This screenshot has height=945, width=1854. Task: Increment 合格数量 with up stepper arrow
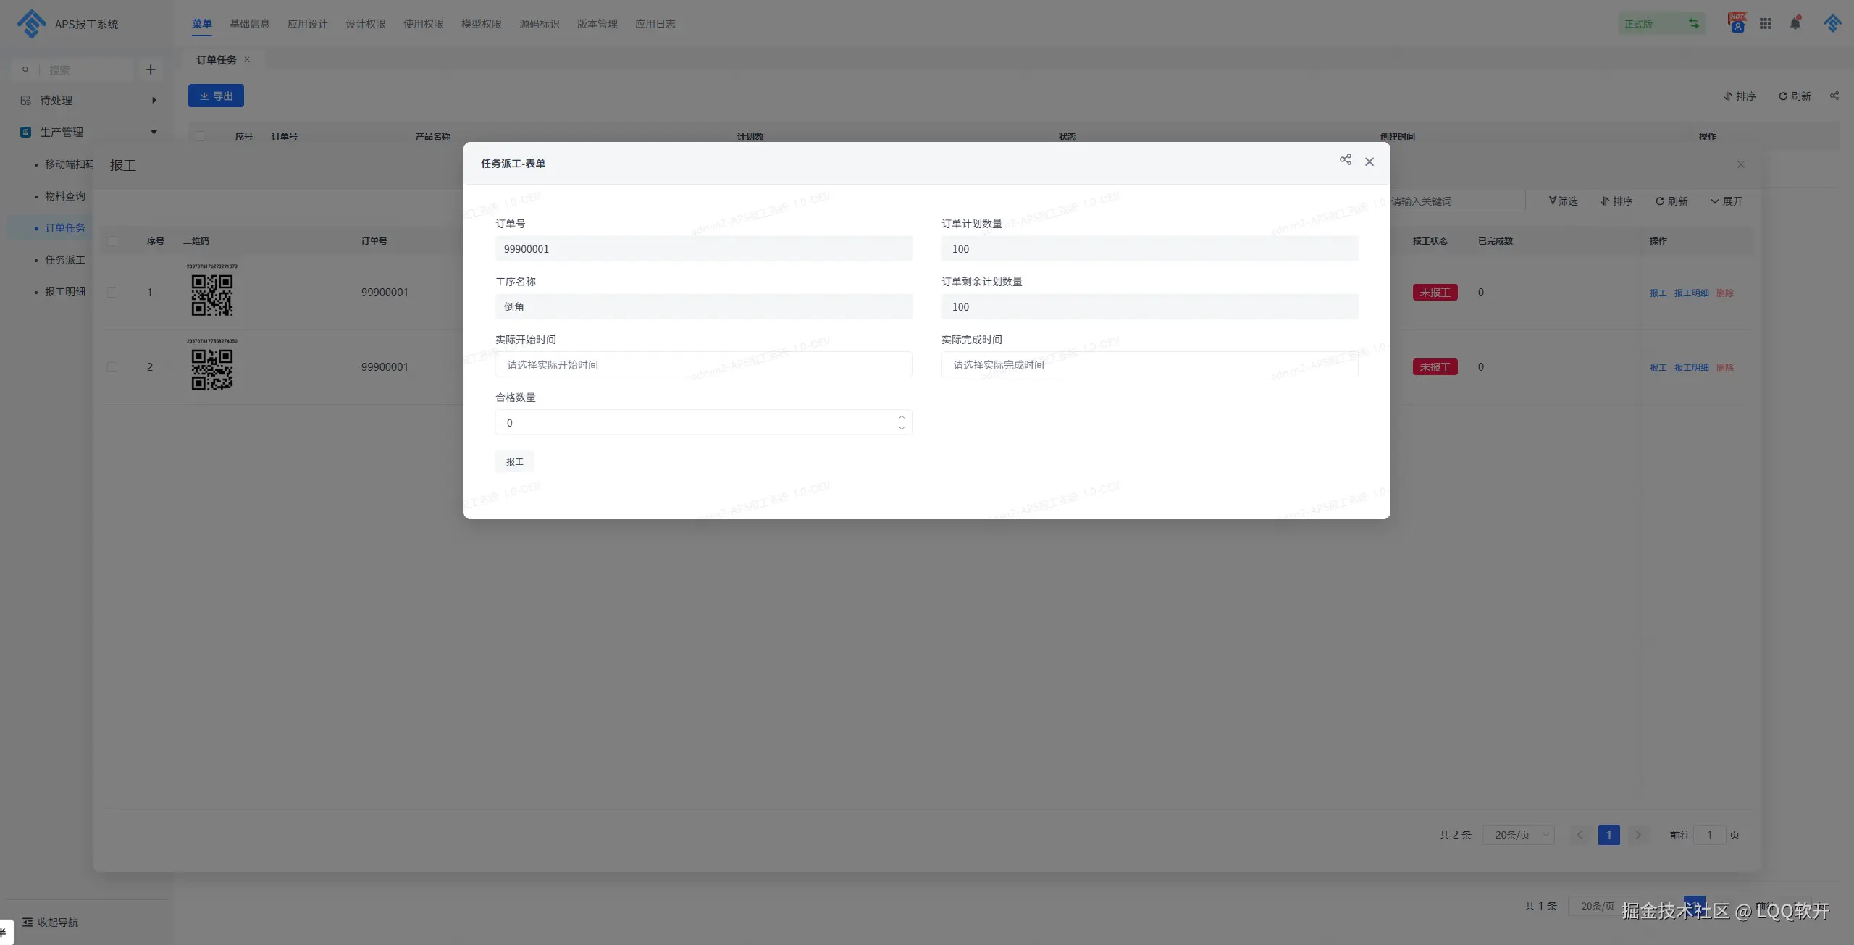click(902, 416)
